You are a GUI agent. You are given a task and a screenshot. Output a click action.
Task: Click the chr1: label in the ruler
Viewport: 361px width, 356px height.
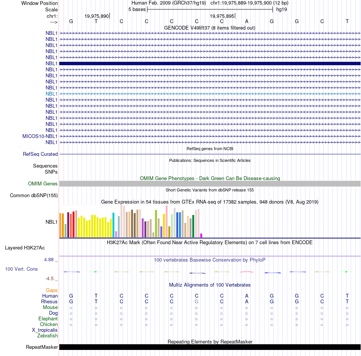point(52,16)
